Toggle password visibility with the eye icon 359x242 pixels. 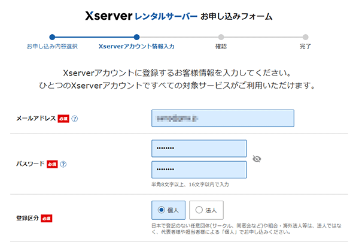tap(257, 159)
